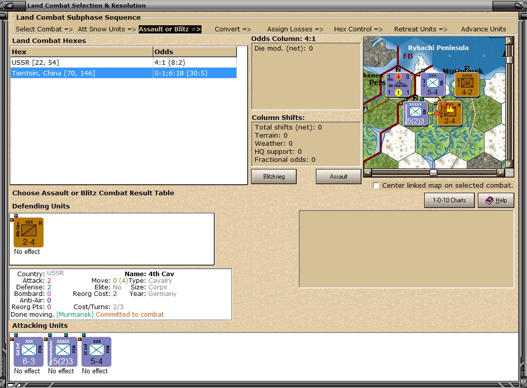
Task: Click the Odds column header
Action: pos(195,52)
